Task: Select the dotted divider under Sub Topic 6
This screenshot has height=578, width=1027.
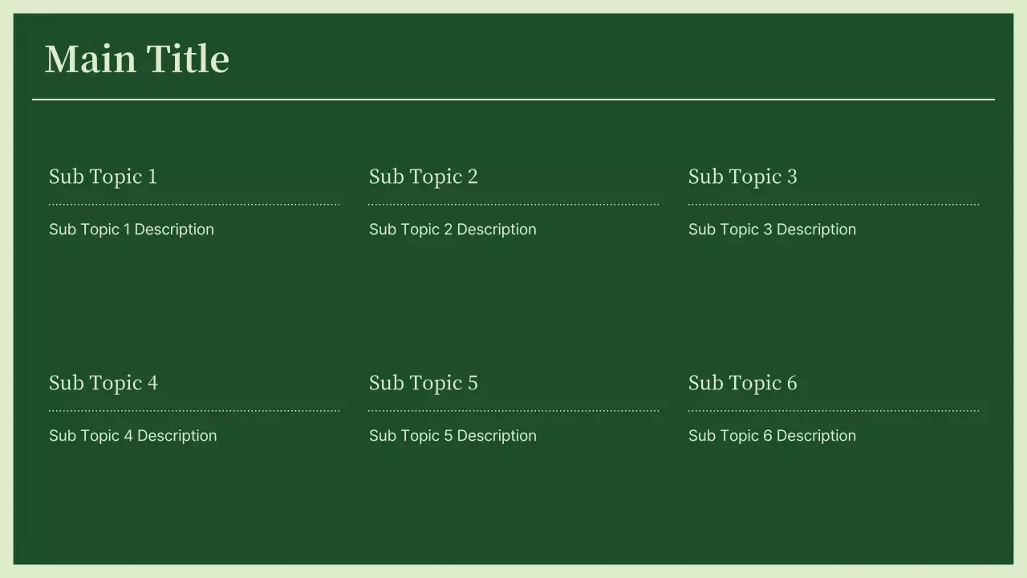Action: [834, 411]
